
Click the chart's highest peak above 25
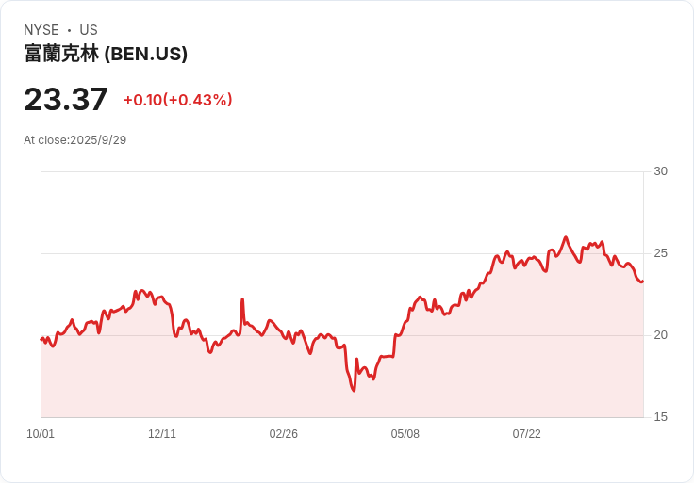(566, 238)
